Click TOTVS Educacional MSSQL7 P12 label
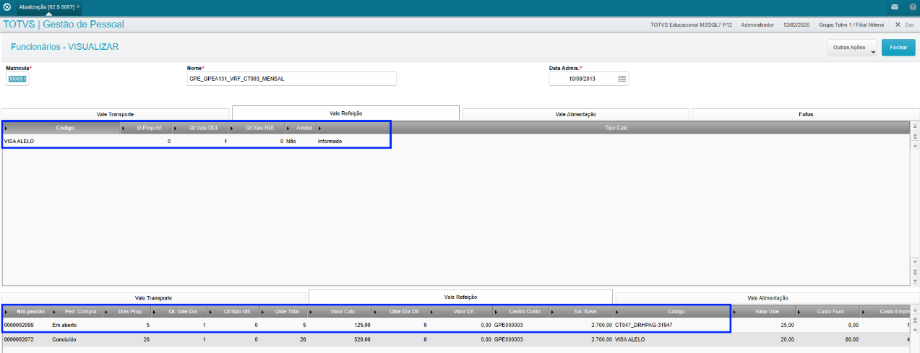Viewport: 920px width, 353px height. point(691,24)
